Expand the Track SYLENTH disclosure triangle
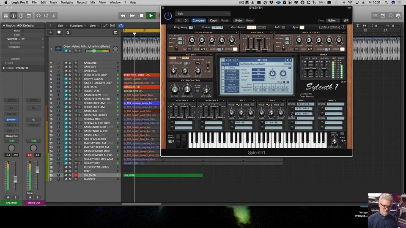406x228 pixels. click(x=4, y=68)
